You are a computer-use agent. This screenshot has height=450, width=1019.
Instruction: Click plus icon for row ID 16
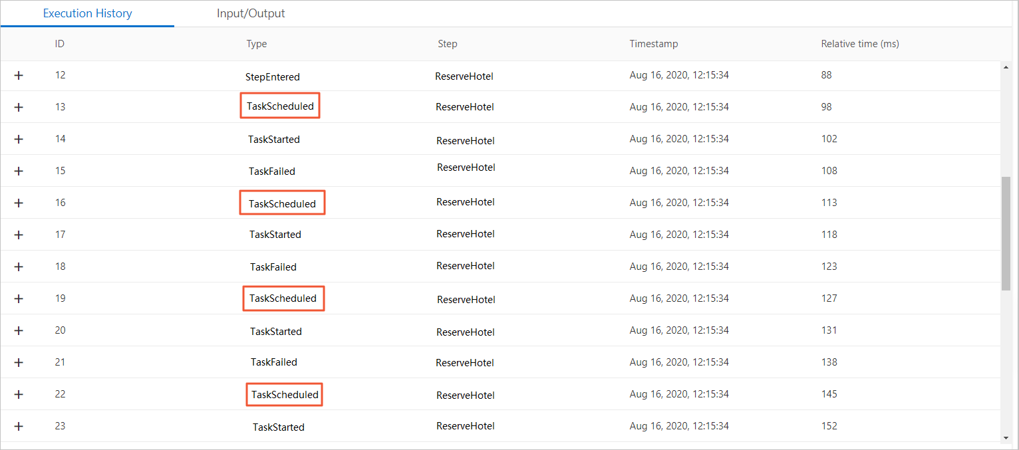coord(19,203)
